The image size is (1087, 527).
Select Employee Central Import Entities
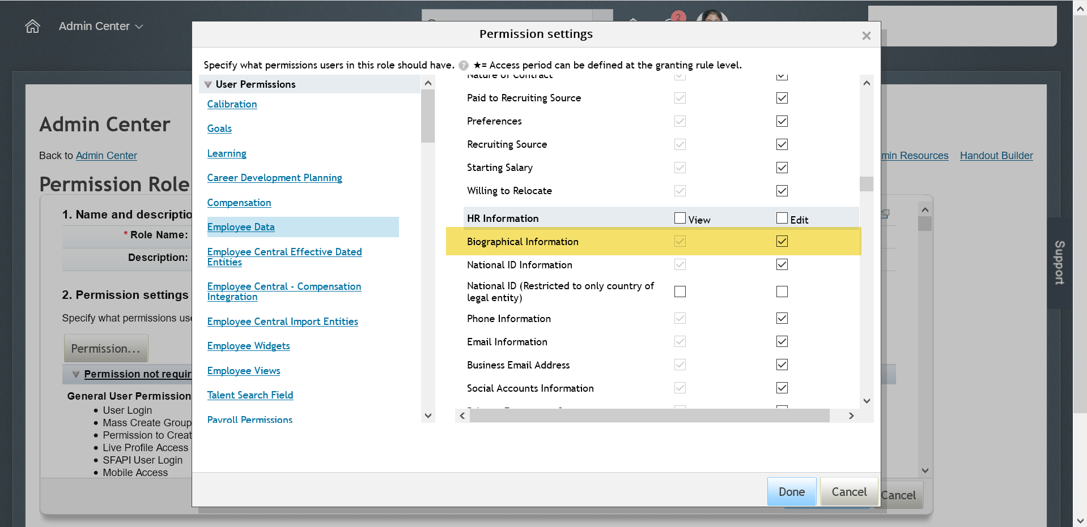tap(282, 322)
